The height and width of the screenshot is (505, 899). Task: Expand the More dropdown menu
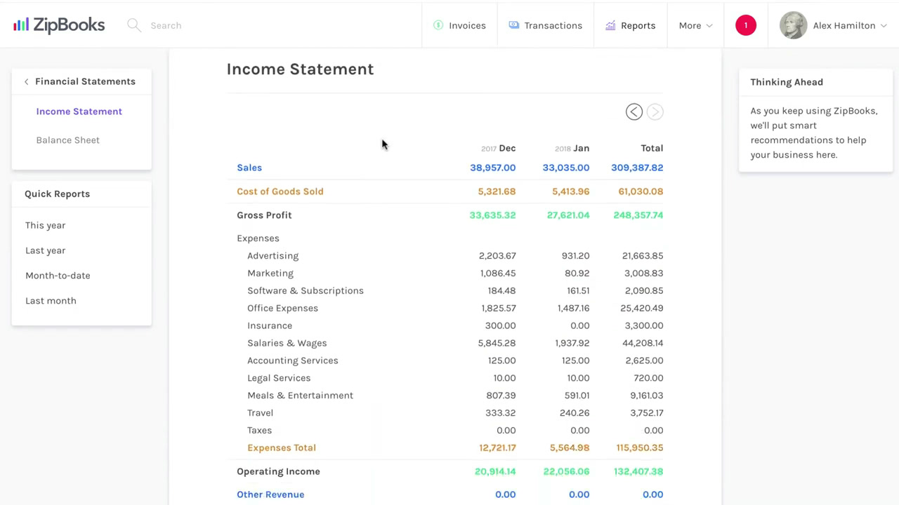click(x=695, y=25)
